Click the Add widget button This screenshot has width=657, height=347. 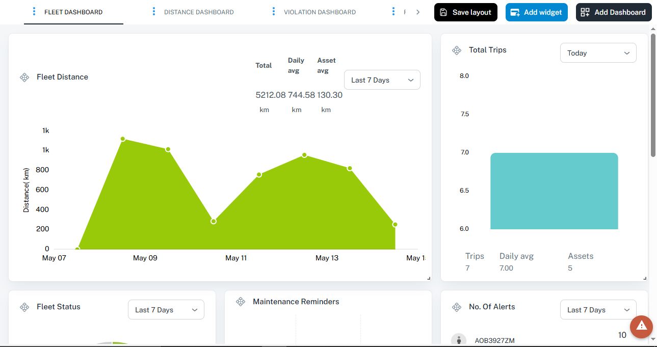(536, 12)
